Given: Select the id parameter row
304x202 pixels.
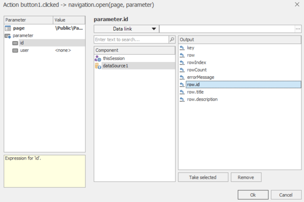Looking at the screenshot, I should tap(45, 43).
